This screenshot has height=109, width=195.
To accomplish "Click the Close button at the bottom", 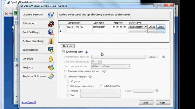I will tap(163, 103).
